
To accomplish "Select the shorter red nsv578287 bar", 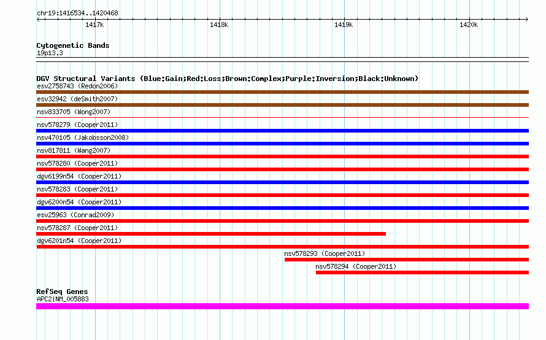I will click(211, 234).
